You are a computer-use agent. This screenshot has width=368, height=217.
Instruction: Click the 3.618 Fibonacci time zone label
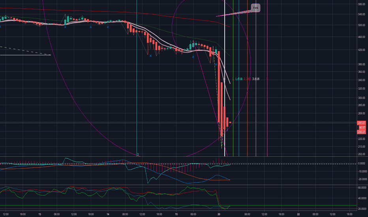click(256, 79)
